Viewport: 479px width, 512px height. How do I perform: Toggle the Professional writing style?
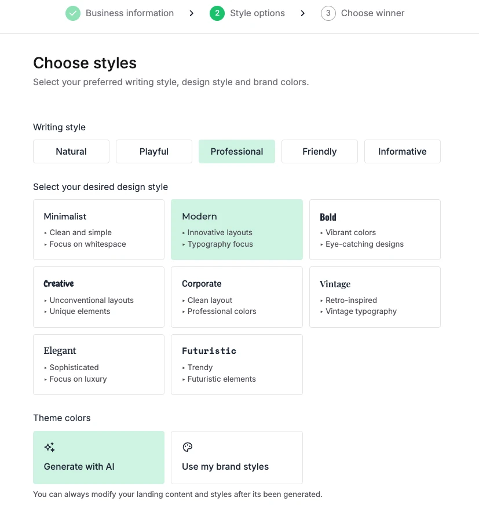(237, 152)
